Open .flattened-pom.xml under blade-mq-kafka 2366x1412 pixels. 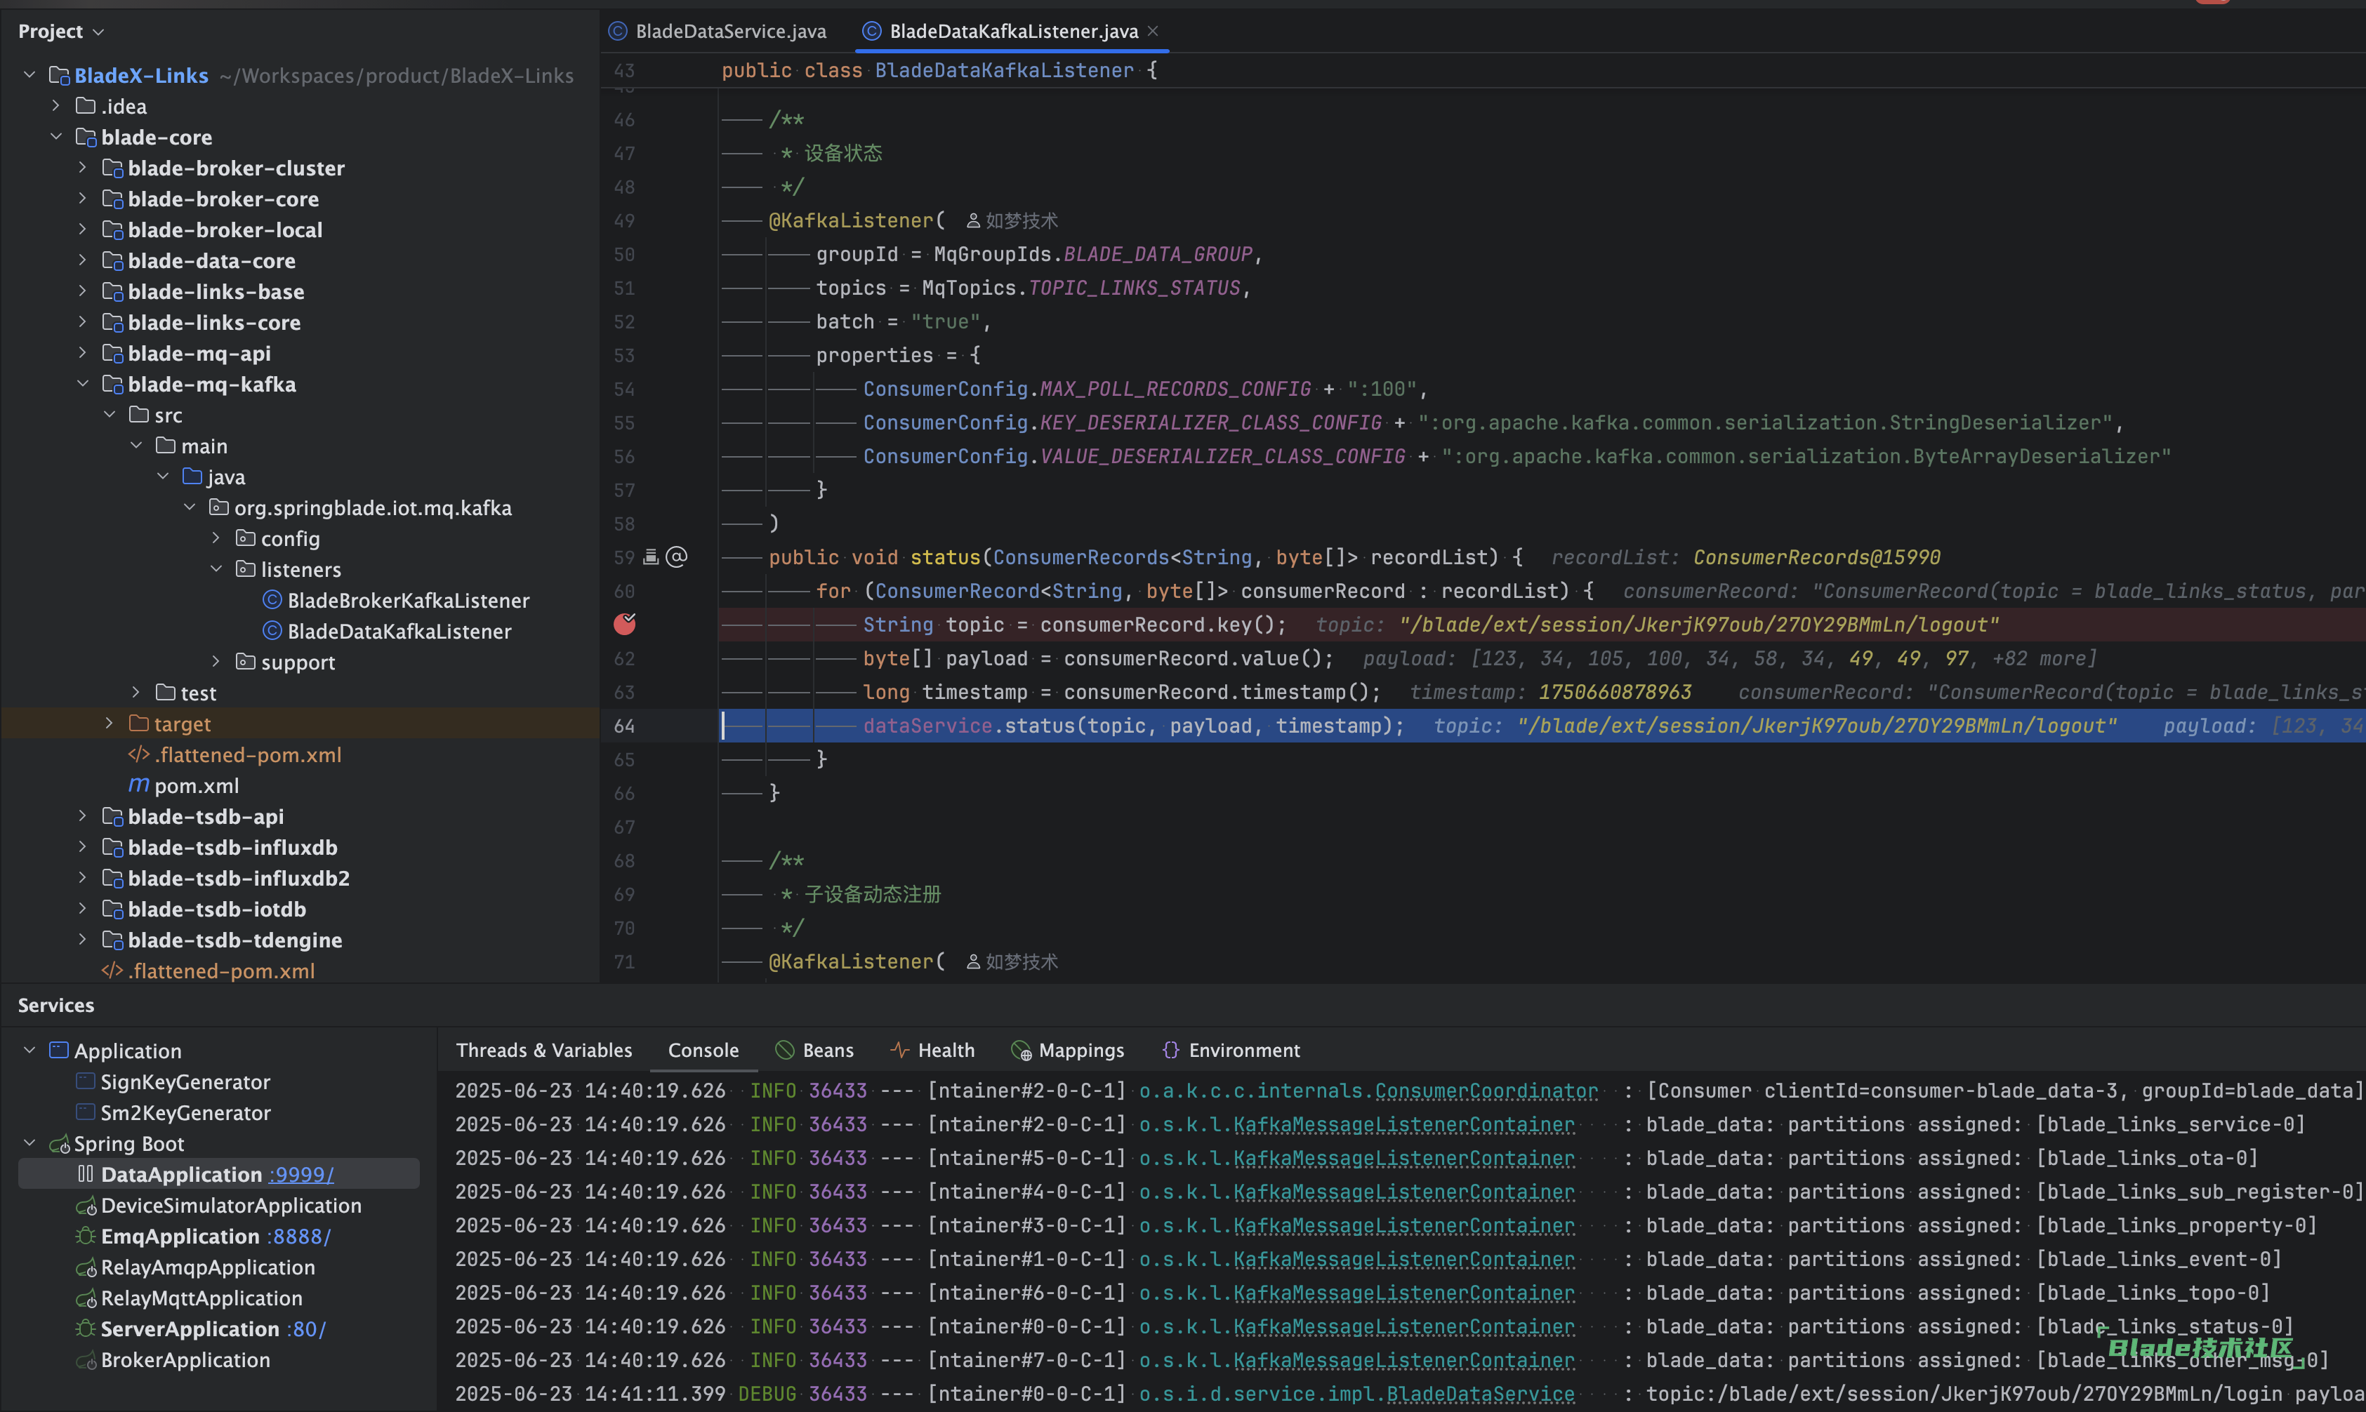click(x=235, y=754)
